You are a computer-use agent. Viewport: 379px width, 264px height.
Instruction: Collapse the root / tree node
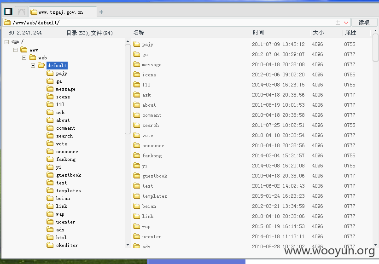coord(7,42)
